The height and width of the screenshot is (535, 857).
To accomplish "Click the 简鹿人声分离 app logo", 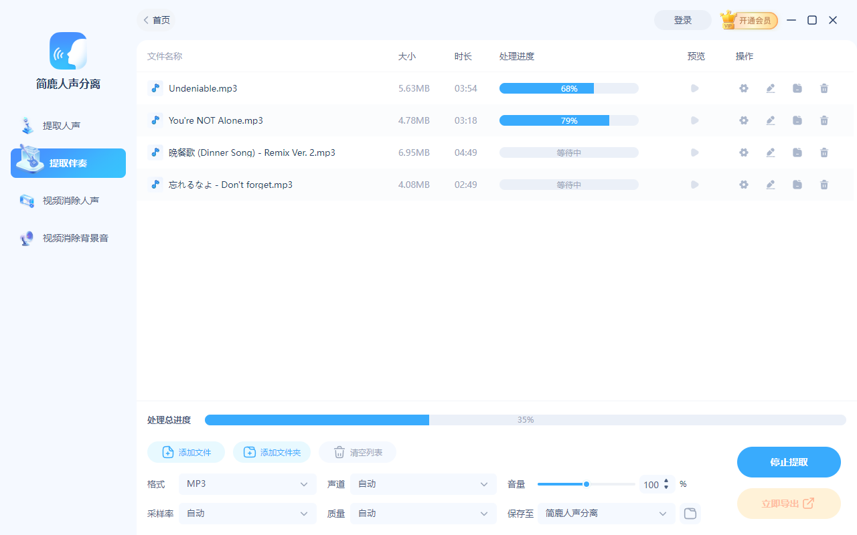I will 68,51.
